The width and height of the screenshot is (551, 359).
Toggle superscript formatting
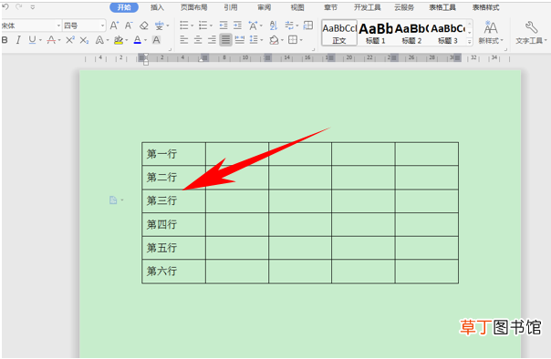pos(70,40)
